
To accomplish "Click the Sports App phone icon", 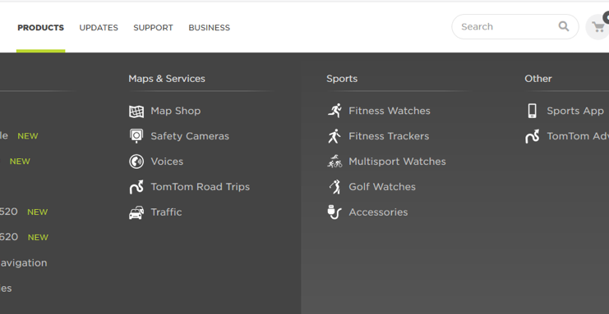I will pos(532,111).
